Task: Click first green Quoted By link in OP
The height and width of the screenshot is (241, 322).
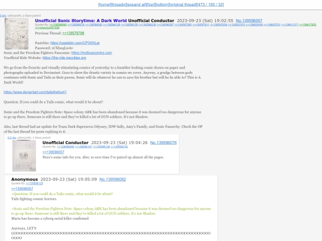Action: [58, 24]
